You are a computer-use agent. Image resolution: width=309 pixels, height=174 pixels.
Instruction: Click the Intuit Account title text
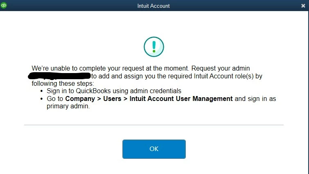[x=153, y=6]
